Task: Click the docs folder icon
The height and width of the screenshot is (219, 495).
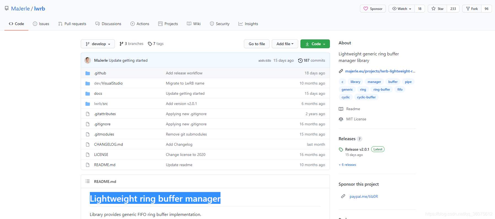Action: pos(88,93)
